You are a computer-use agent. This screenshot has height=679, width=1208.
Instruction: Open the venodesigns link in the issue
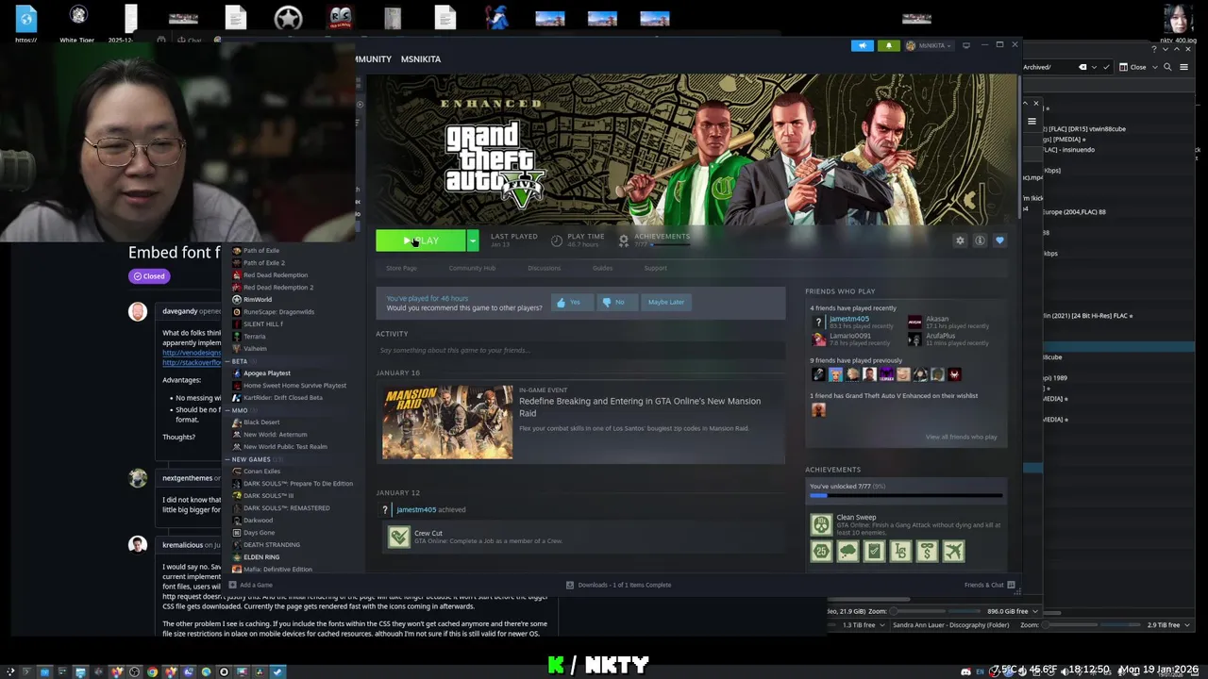point(192,353)
